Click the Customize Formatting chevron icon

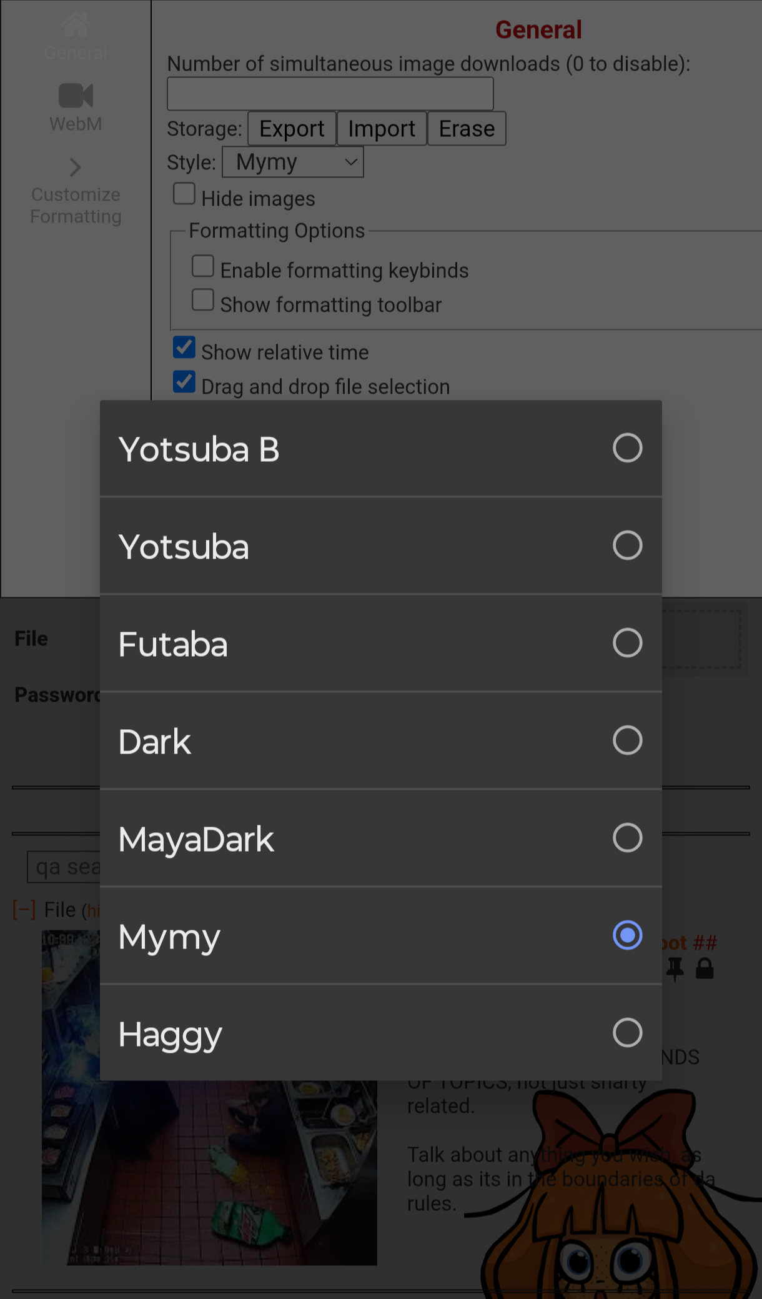tap(76, 167)
